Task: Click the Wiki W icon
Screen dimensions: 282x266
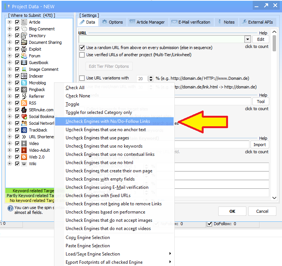Action: [x=24, y=164]
